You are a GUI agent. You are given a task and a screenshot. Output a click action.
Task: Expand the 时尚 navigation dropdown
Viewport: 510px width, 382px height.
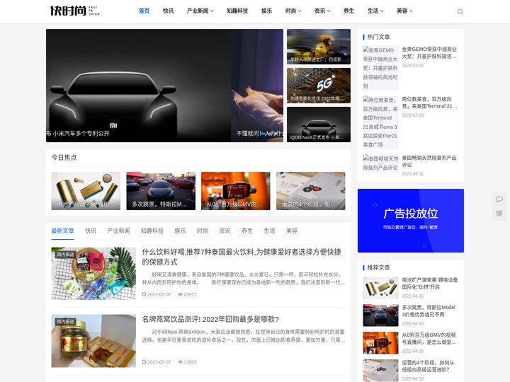tap(293, 11)
